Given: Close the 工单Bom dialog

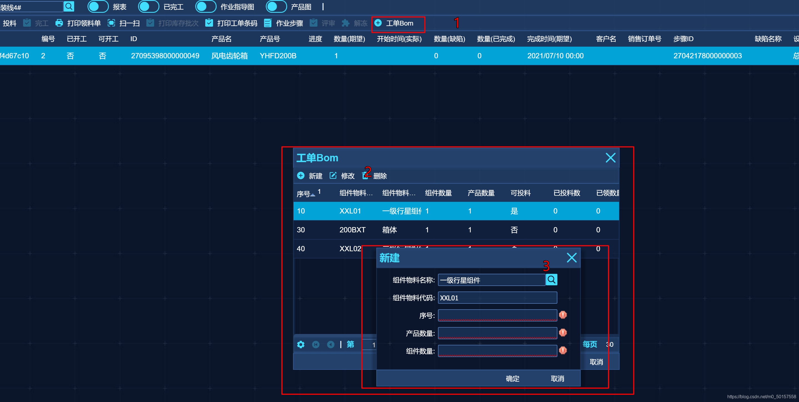Looking at the screenshot, I should (610, 158).
